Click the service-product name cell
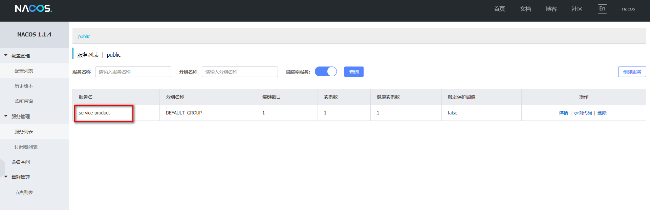Viewport: 650px width, 210px height. pyautogui.click(x=116, y=113)
